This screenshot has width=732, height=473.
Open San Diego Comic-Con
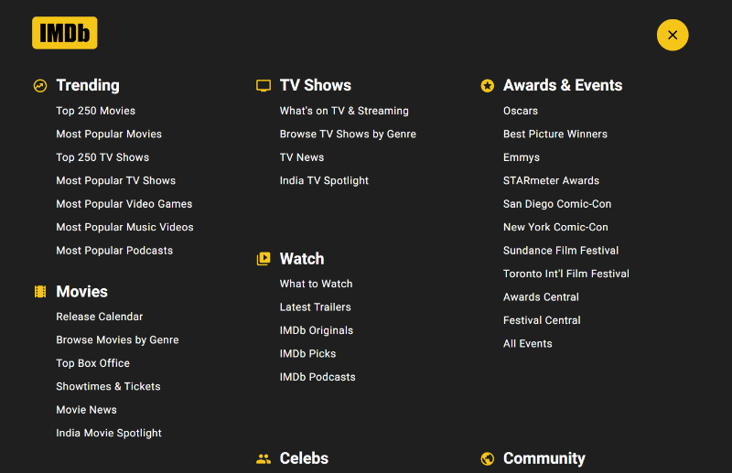click(557, 204)
